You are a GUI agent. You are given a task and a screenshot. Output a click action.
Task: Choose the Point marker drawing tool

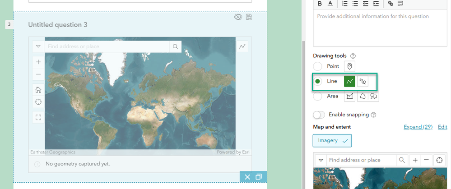click(x=349, y=66)
